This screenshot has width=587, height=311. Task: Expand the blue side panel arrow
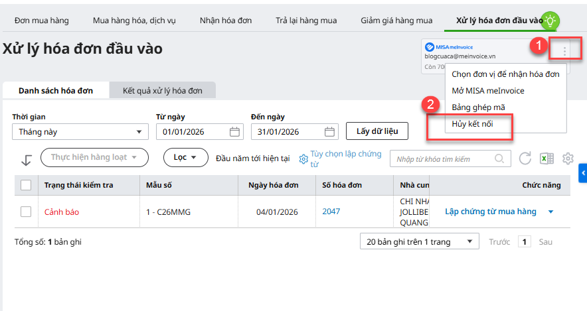pos(583,173)
